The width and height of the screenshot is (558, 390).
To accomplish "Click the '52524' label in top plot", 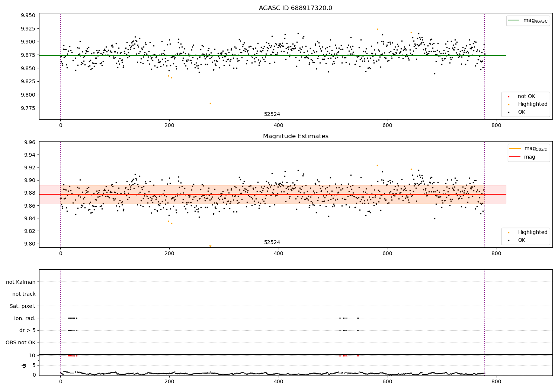I will click(x=272, y=114).
